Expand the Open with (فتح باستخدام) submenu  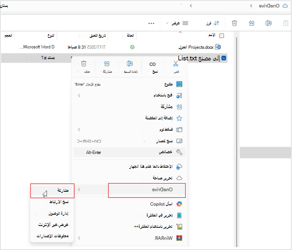(x=129, y=95)
